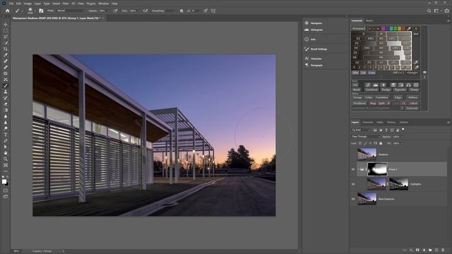Click the Base Exposure layer thumbnail
Screen dimensions: 452x254
pyautogui.click(x=367, y=199)
